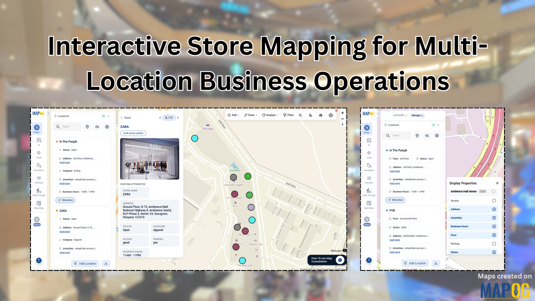Click the search field in left Locations panel
The image size is (535, 301).
[x=67, y=127]
